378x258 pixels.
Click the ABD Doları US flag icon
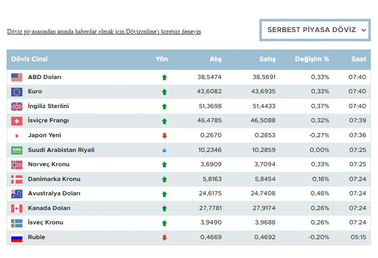point(17,77)
